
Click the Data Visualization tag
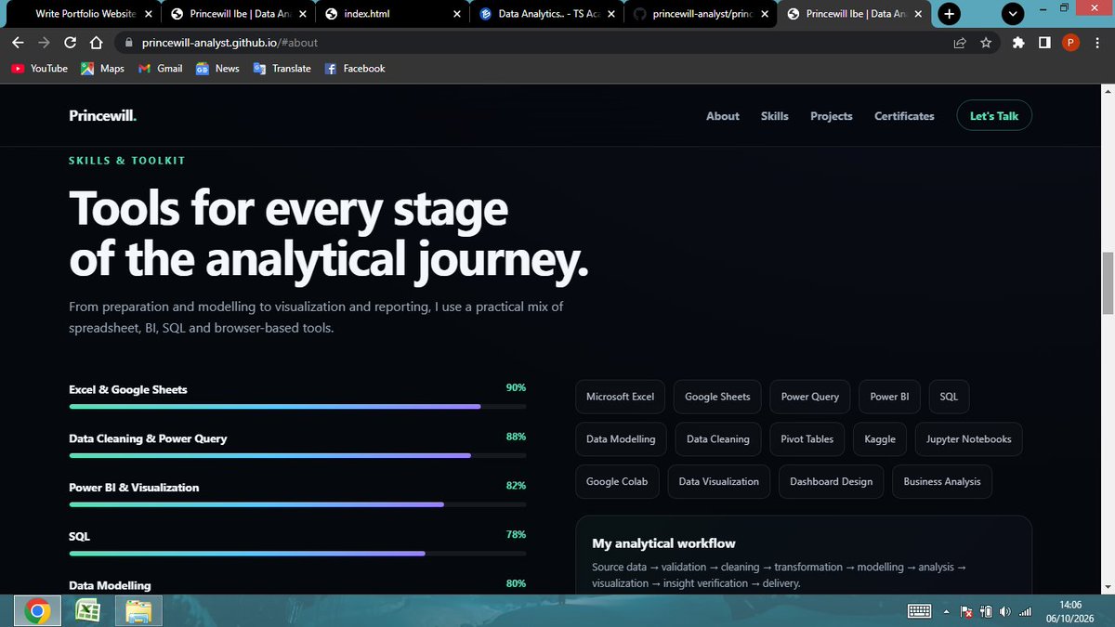719,482
